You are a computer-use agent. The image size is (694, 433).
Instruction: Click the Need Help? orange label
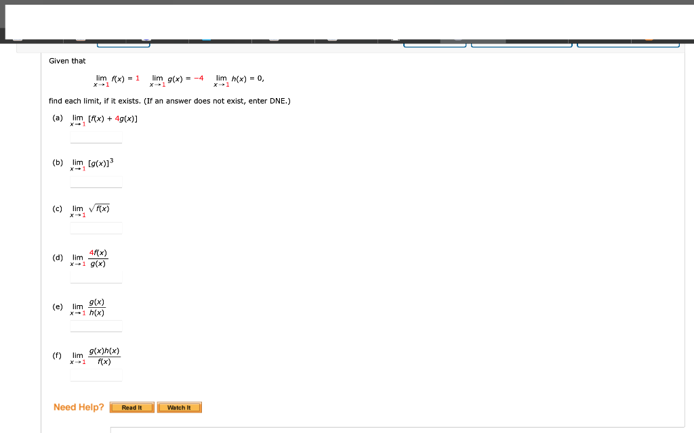79,407
